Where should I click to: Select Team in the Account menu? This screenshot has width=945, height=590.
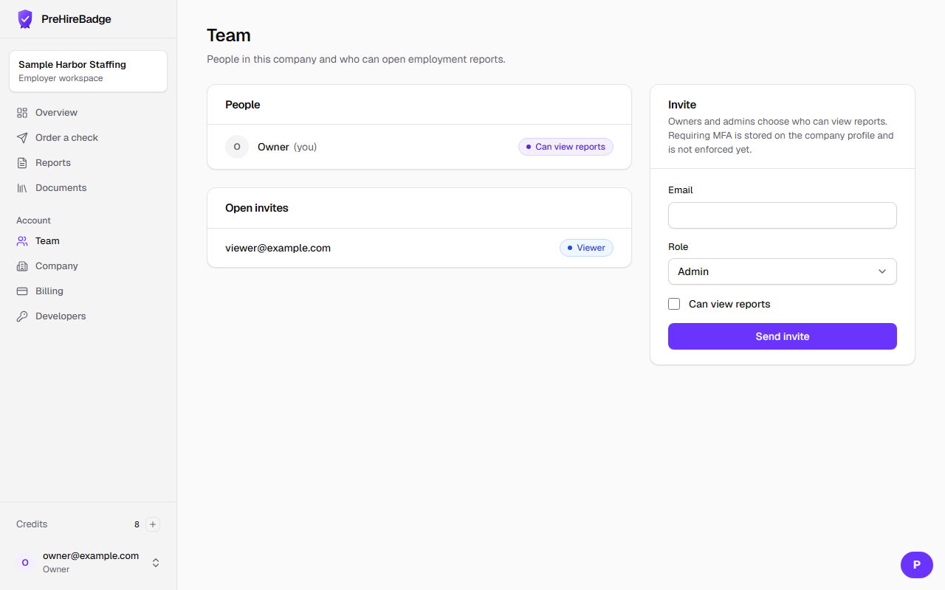click(89, 241)
